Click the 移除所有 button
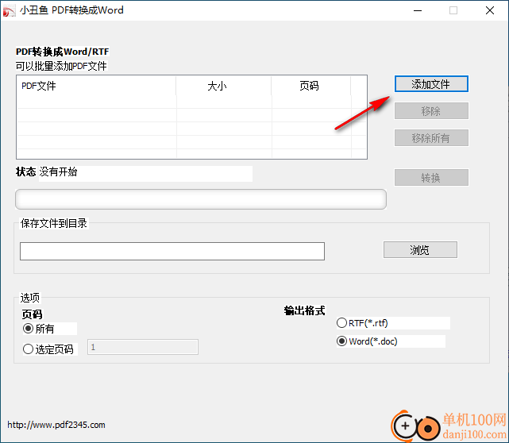 coord(431,138)
